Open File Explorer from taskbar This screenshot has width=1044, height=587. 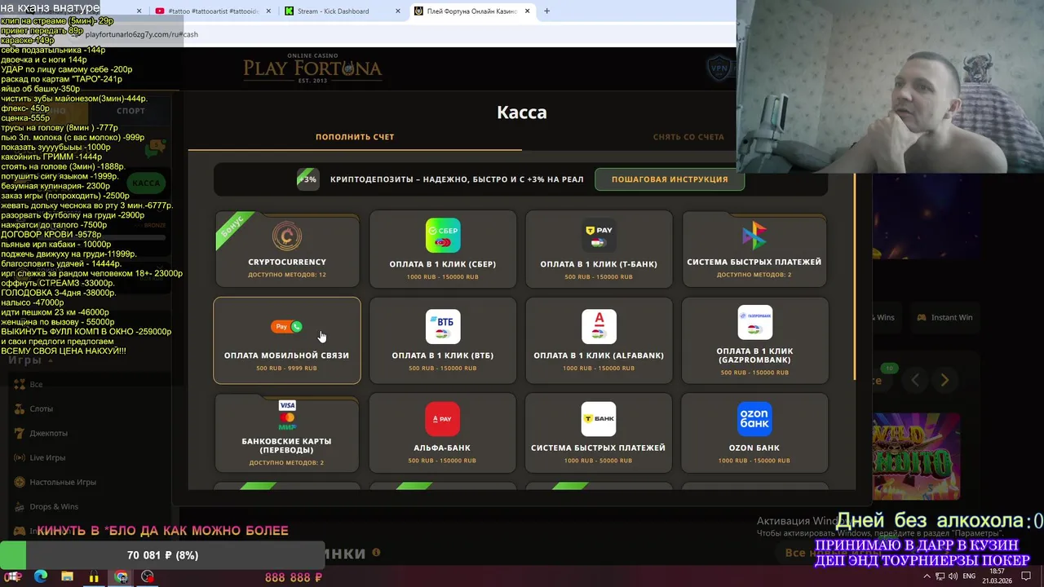coord(67,576)
